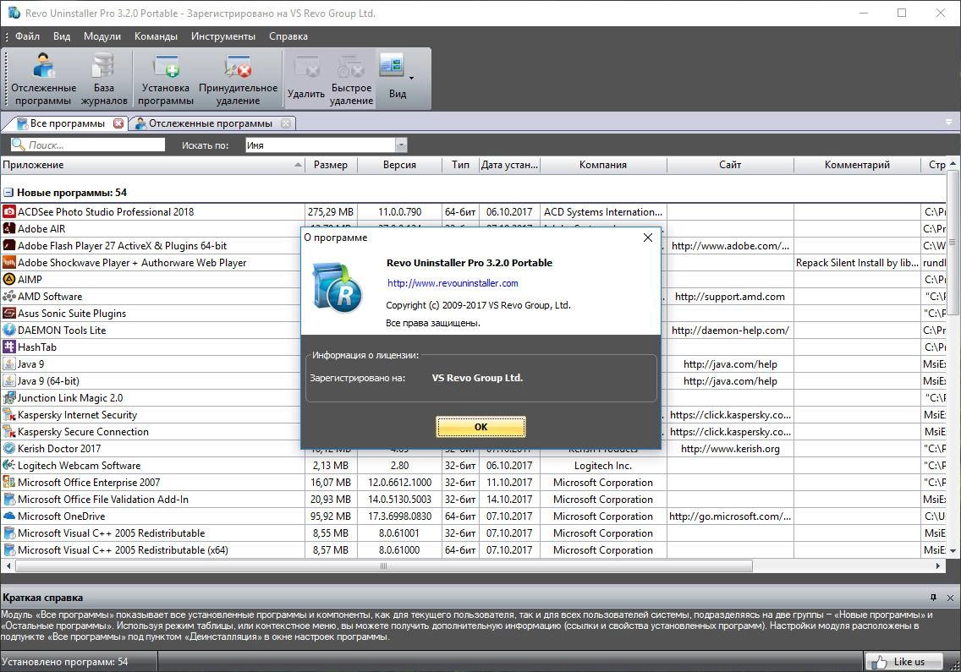Open the Модули menu
The image size is (961, 672).
point(102,36)
